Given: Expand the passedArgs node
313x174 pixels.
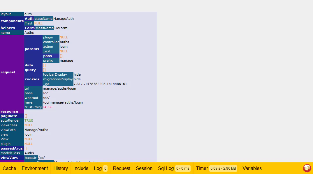Looking at the screenshot, I should point(12,148).
